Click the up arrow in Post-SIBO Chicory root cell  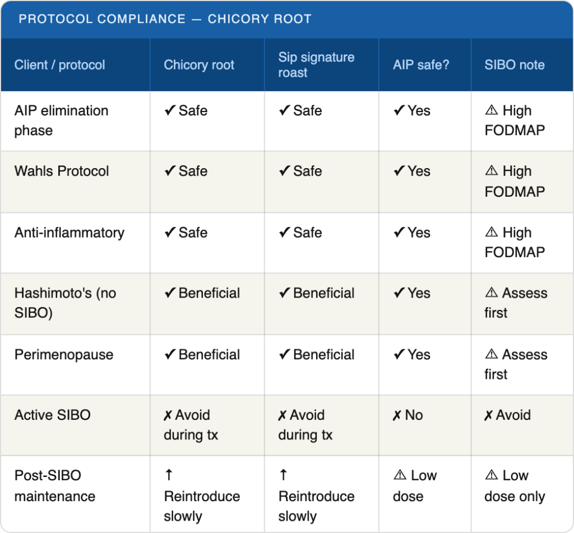[169, 475]
